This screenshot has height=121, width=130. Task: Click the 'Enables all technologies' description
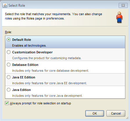(29, 45)
